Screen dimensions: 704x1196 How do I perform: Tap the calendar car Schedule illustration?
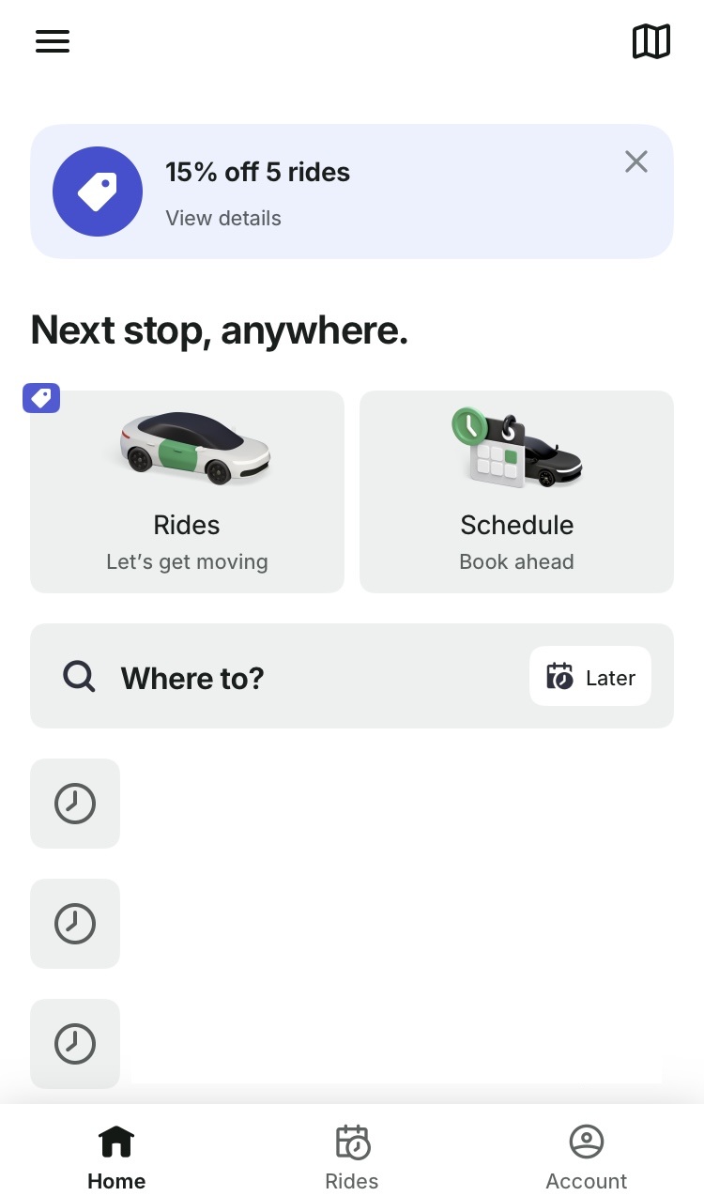pyautogui.click(x=516, y=448)
